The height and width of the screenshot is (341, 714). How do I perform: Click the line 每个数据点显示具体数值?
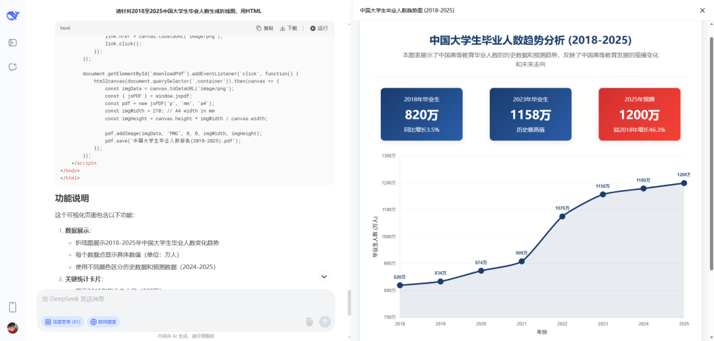click(128, 255)
